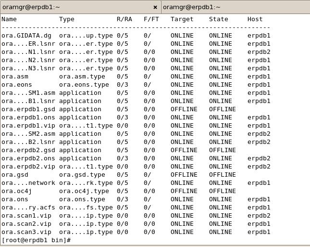This screenshot has height=247, width=310.
Task: Click the R/RA column header text
Action: click(124, 19)
